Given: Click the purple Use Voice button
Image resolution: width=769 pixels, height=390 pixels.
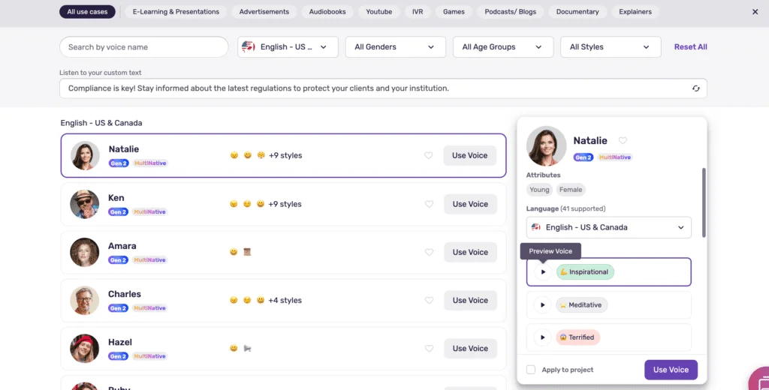Looking at the screenshot, I should pyautogui.click(x=671, y=370).
